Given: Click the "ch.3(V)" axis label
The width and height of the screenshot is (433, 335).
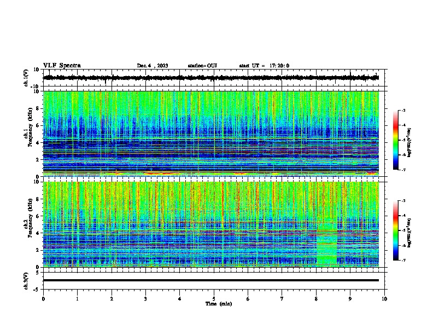Looking at the screenshot, I should (26, 281).
